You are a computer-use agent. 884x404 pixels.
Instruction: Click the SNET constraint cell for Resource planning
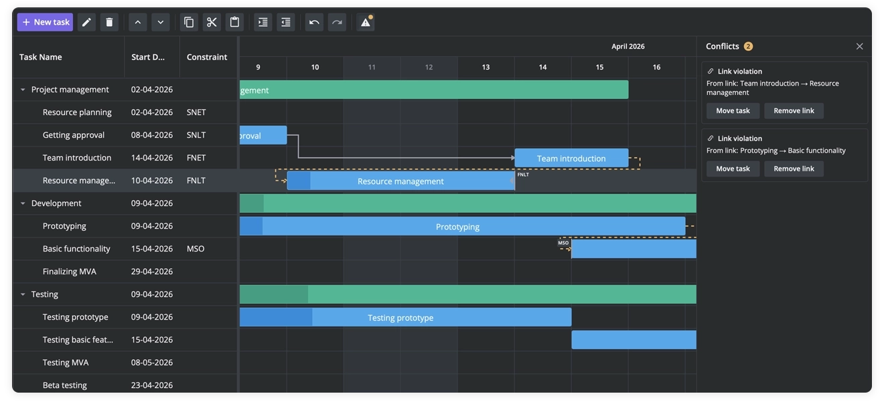coord(208,112)
